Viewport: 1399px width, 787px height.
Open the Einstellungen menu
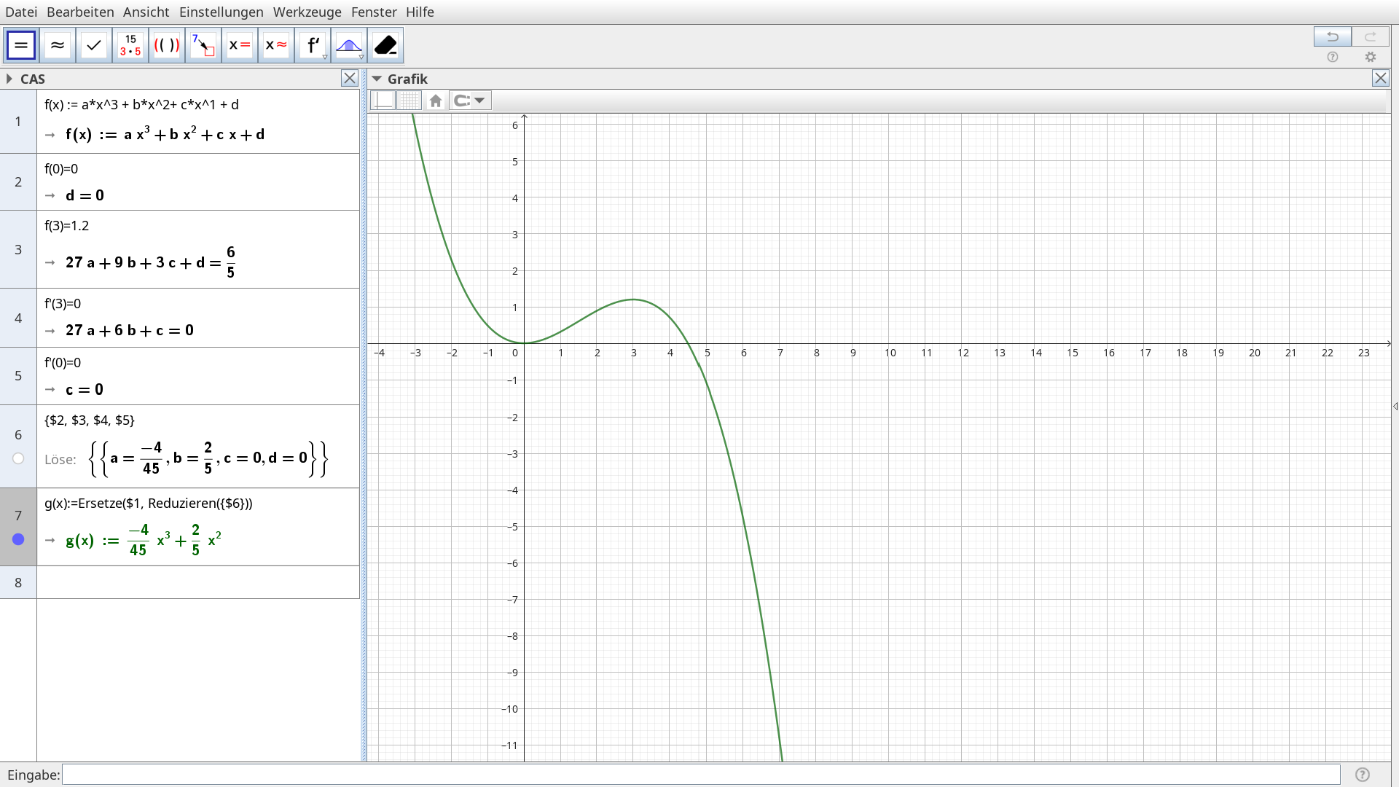click(x=222, y=12)
